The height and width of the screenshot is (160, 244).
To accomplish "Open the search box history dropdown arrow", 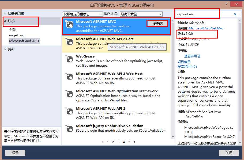I will click(x=239, y=14).
